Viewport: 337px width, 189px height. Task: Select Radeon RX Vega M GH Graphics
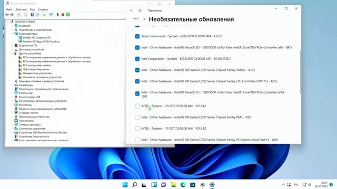41,41
